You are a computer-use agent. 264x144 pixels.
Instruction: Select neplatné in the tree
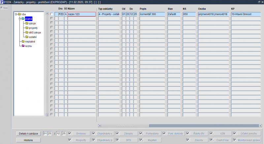tap(30, 42)
